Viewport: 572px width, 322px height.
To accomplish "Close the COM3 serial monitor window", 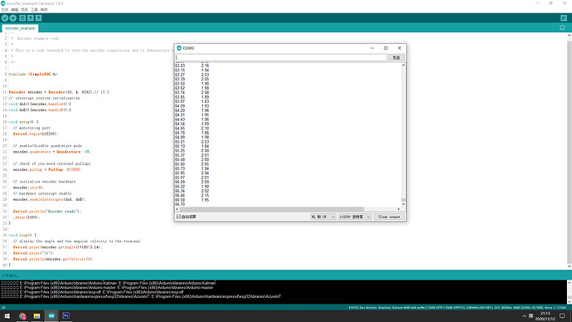I will (x=400, y=48).
